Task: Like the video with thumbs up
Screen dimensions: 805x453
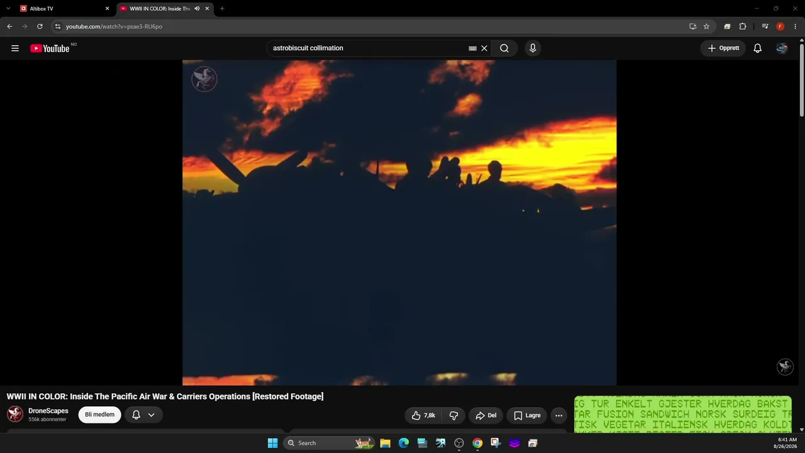Action: [x=423, y=415]
